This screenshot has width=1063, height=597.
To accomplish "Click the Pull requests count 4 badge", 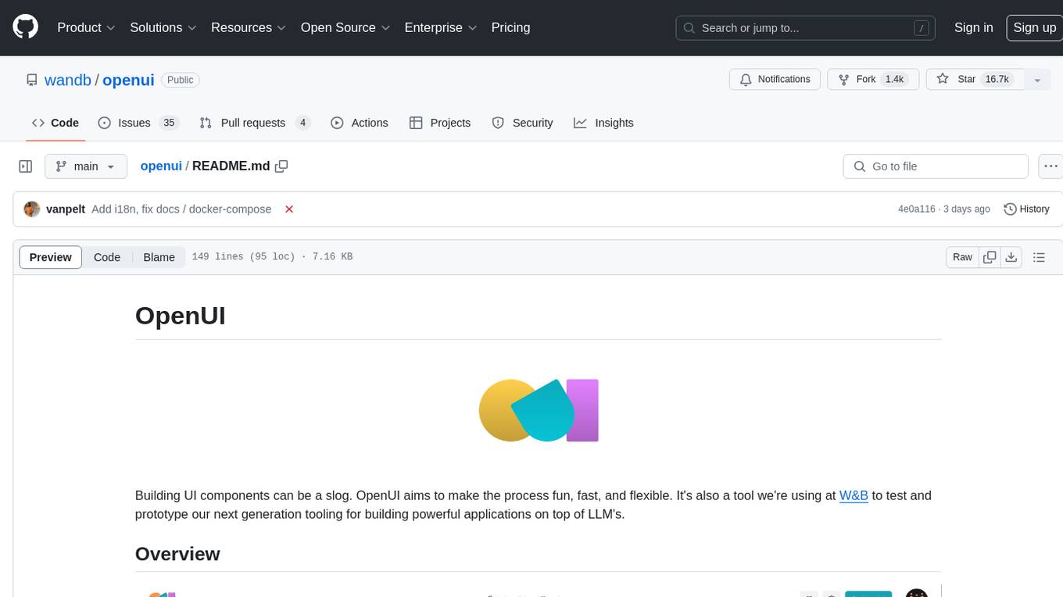I will coord(302,123).
